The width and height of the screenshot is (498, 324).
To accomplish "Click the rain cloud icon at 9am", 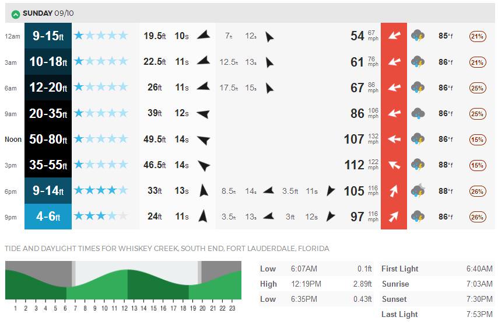I will 418,113.
